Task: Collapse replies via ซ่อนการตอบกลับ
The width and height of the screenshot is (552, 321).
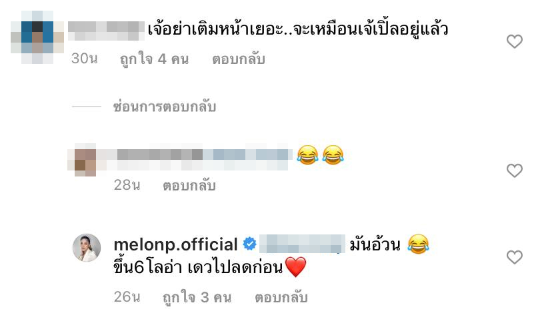Action: [164, 107]
